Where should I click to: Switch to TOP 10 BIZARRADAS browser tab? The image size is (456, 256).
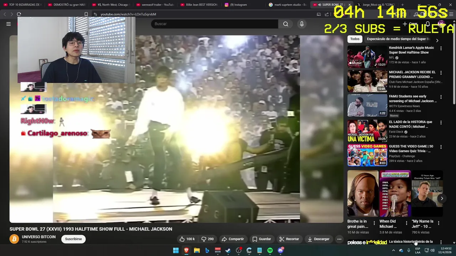(22, 5)
